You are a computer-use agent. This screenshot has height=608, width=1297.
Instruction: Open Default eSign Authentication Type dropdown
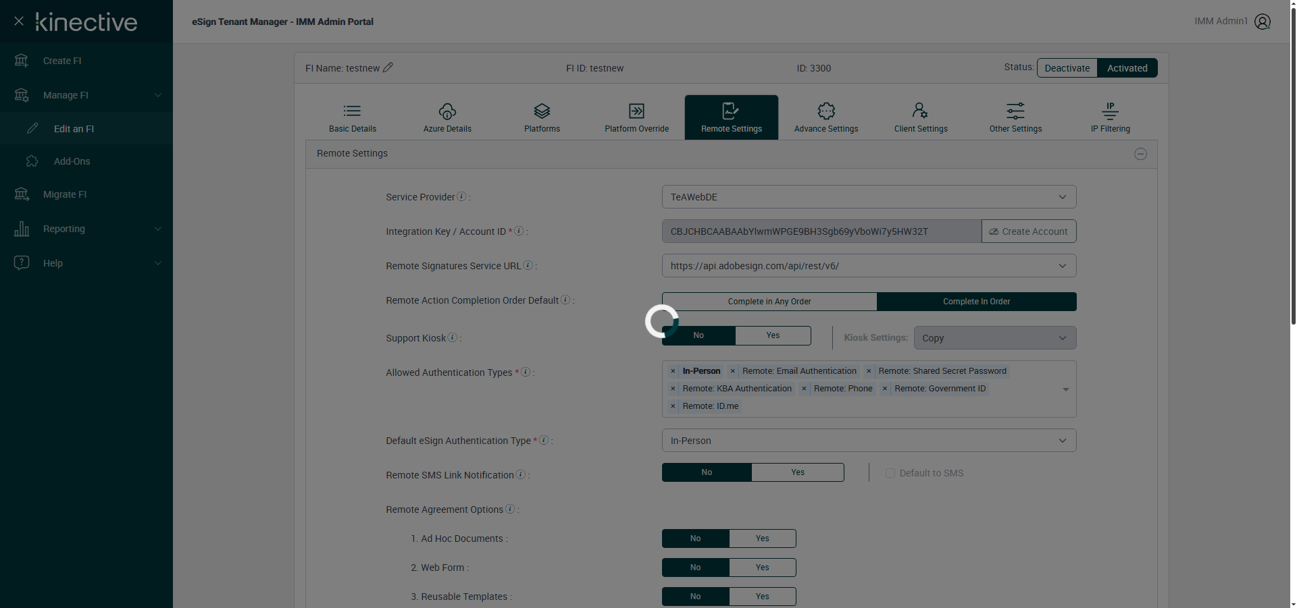coord(869,441)
